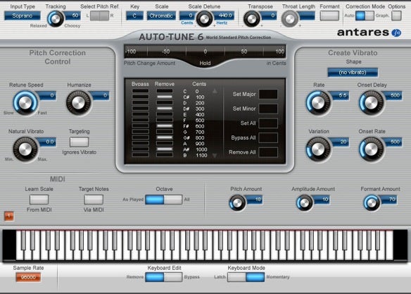Click the Formant Amount value 70
Viewport: 411px width, 294px height.
(389, 200)
